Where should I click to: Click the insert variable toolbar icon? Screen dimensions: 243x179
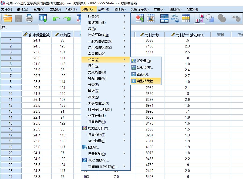click(x=150, y=18)
